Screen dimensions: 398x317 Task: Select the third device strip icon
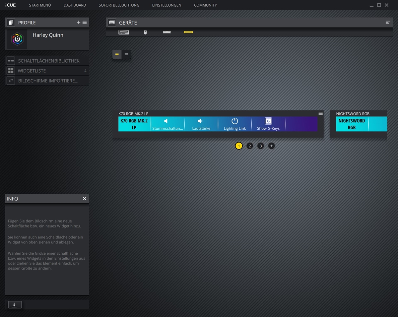pos(167,32)
